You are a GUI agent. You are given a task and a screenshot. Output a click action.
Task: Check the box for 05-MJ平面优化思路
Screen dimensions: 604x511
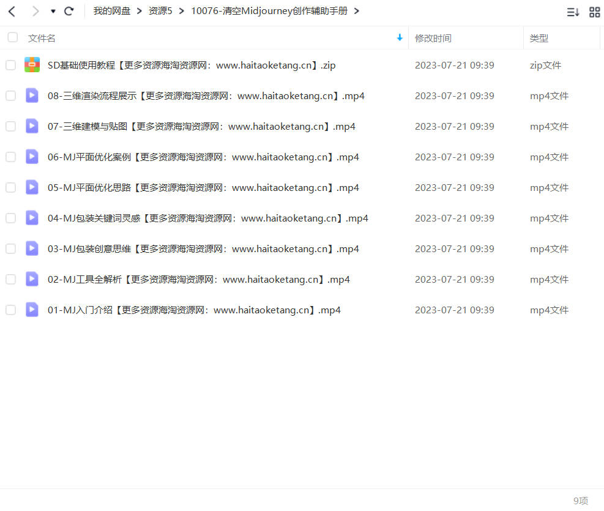coord(11,187)
